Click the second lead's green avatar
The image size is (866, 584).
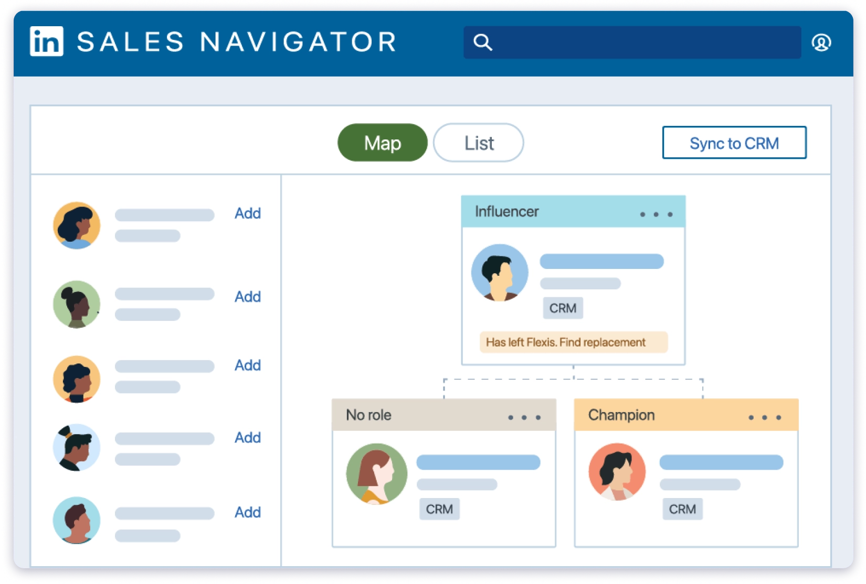coord(77,305)
